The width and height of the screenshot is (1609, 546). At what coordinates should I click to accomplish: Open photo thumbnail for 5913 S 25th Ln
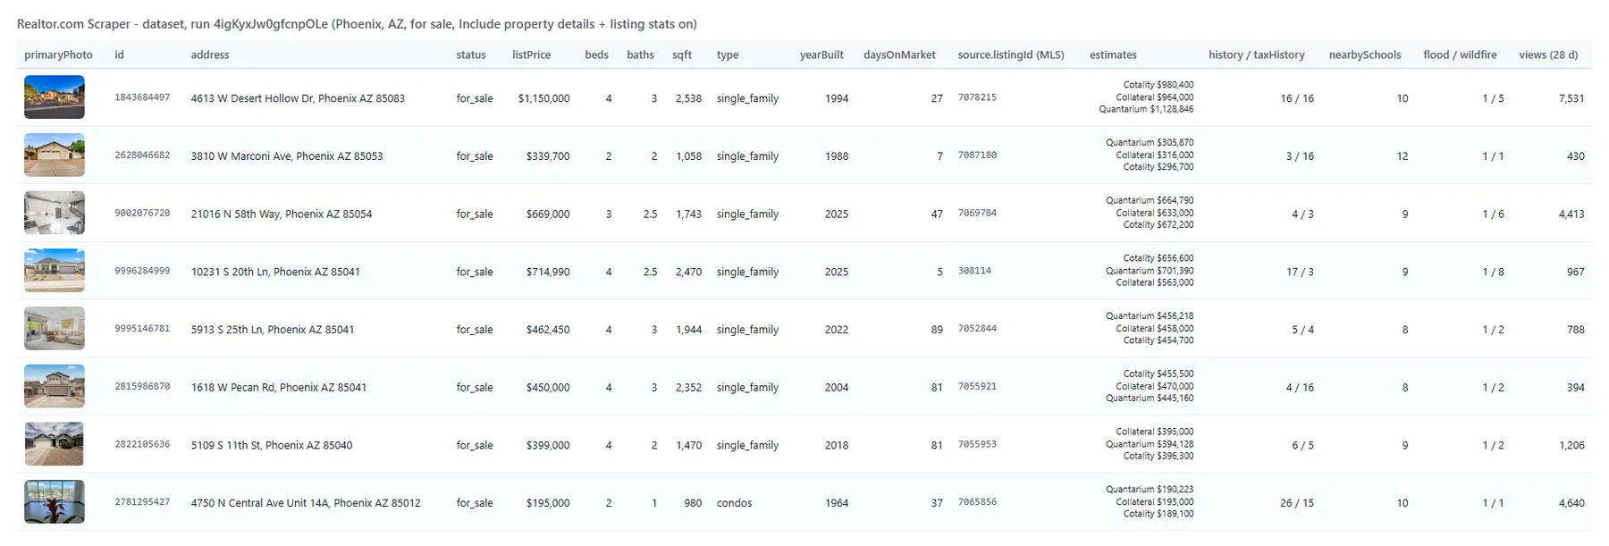tap(55, 329)
